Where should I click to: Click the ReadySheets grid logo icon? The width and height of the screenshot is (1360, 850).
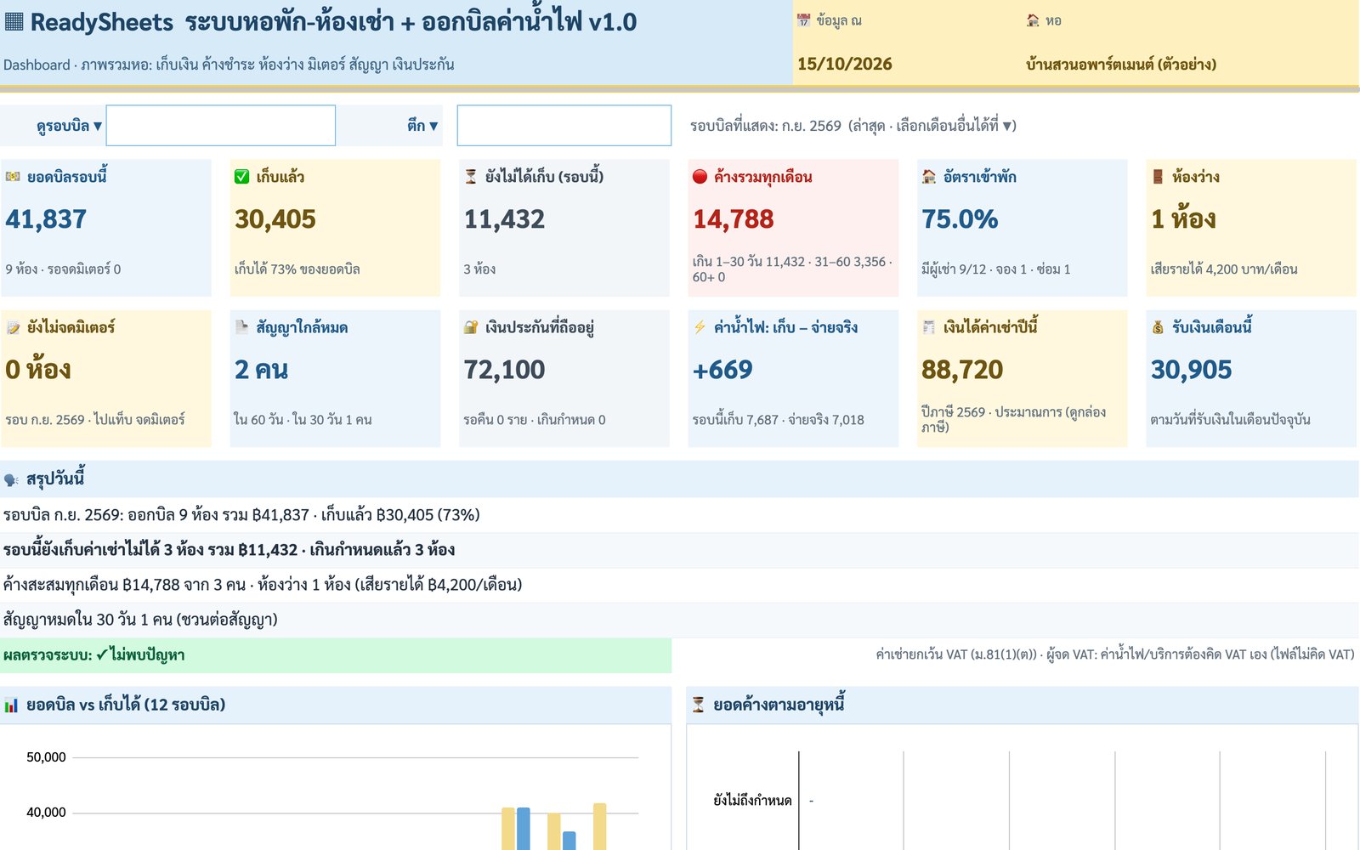(x=14, y=21)
